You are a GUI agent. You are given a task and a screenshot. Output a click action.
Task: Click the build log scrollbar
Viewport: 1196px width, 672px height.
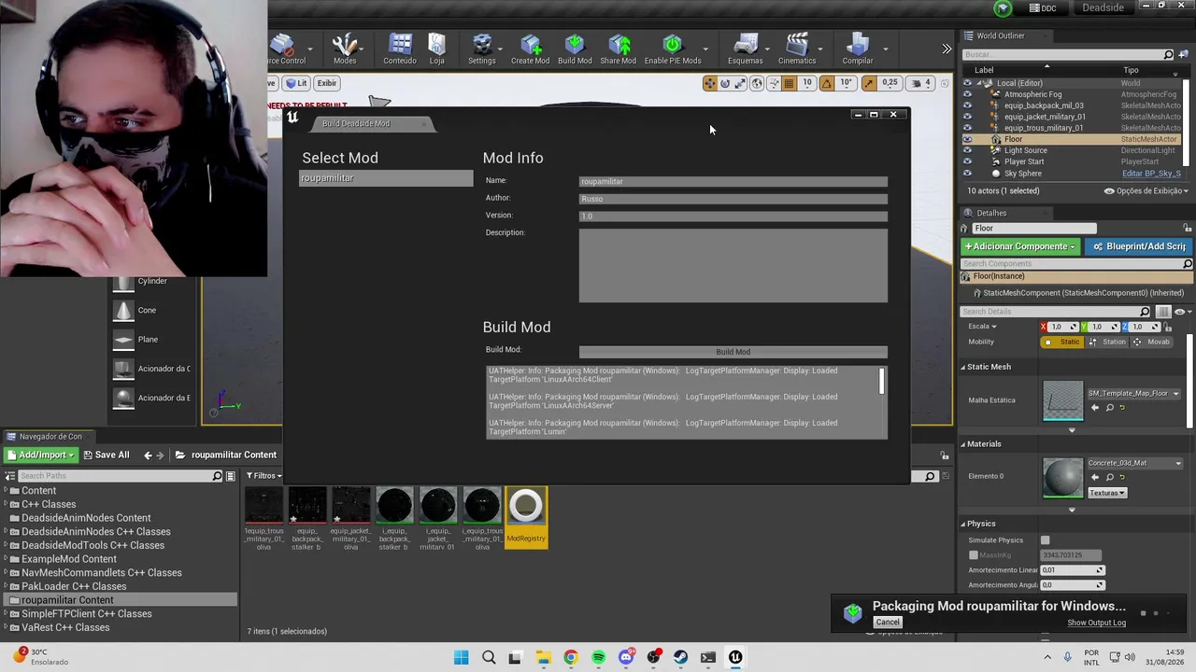pos(881,381)
